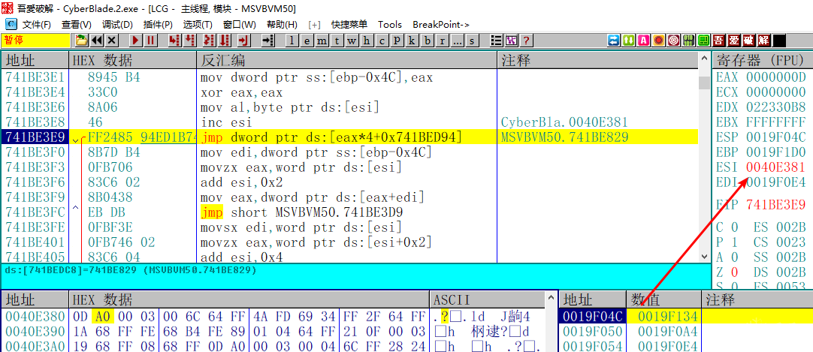Open Executable modules with 'e' button
813x352 pixels.
tap(307, 41)
